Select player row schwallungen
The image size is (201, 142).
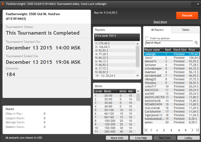(x=172, y=68)
